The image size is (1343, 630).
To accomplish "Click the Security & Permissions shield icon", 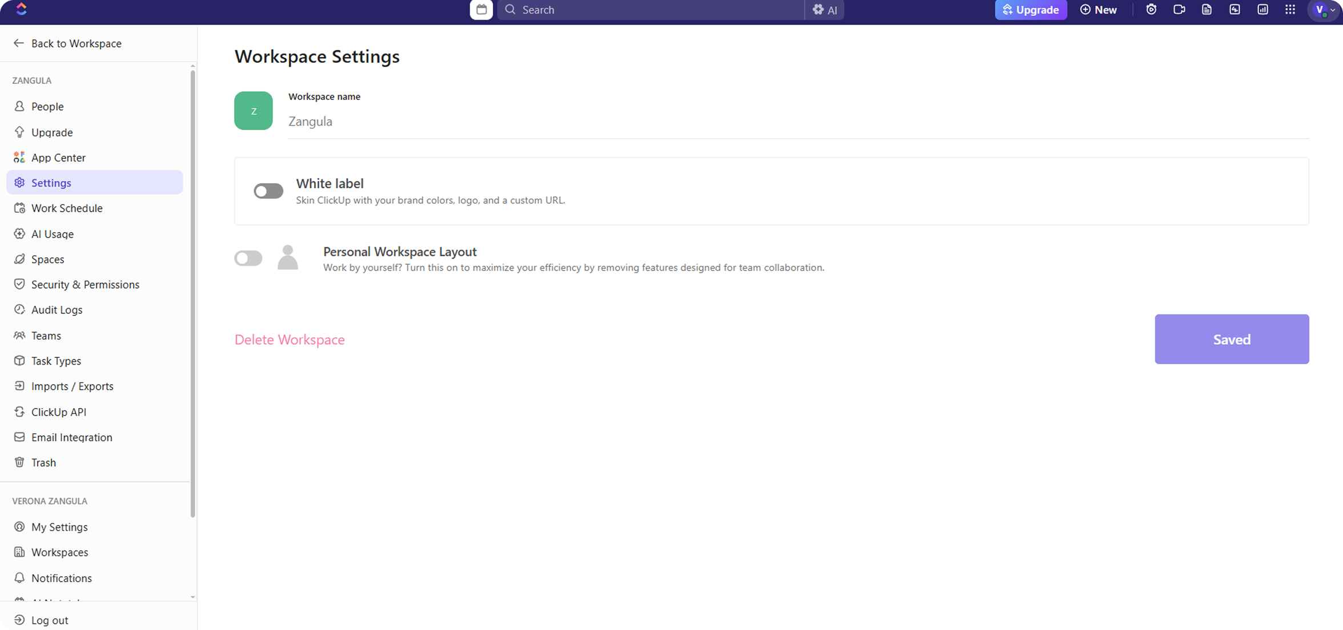I will [19, 284].
